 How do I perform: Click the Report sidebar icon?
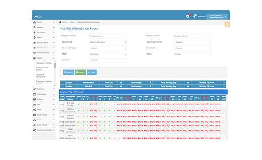34,58
